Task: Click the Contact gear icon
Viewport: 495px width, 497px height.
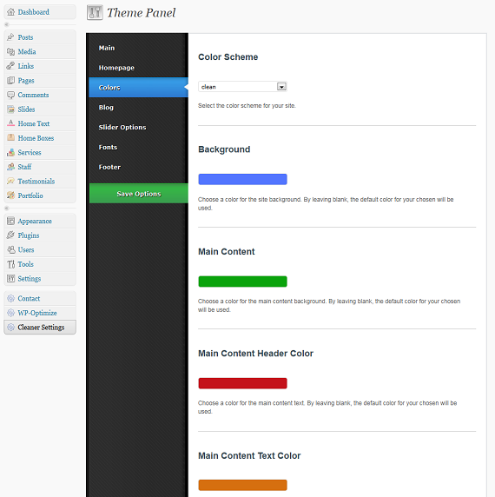Action: pyautogui.click(x=10, y=299)
